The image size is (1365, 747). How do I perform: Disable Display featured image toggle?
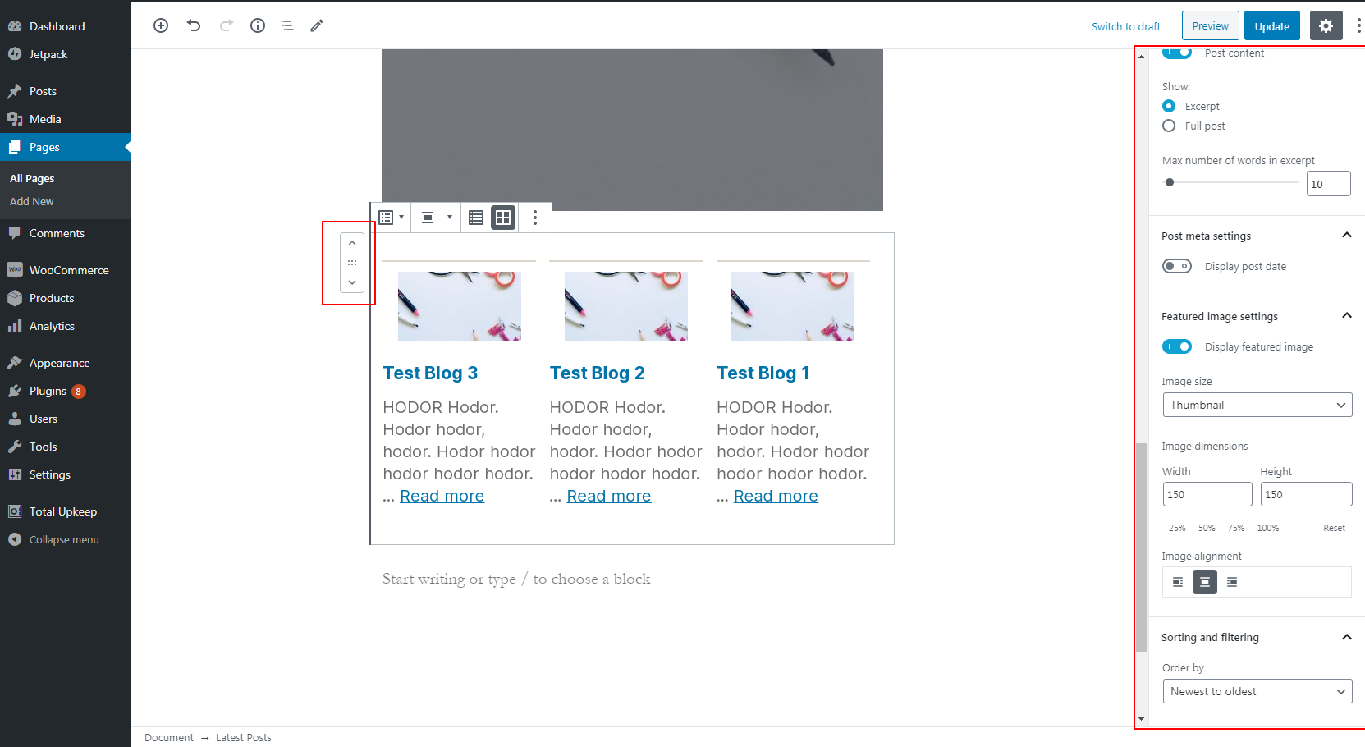pos(1176,346)
